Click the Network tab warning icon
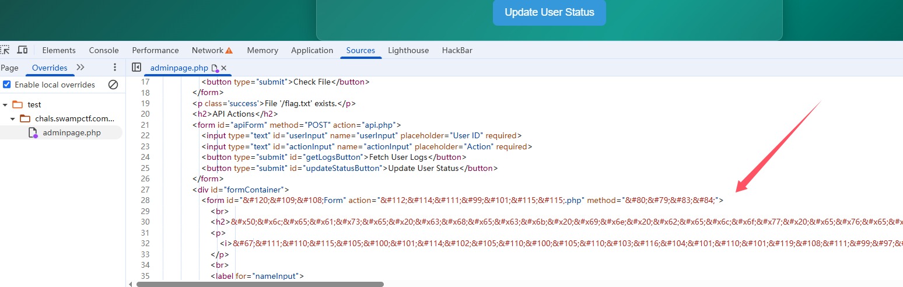Viewport: 903px width, 287px height. (x=229, y=50)
